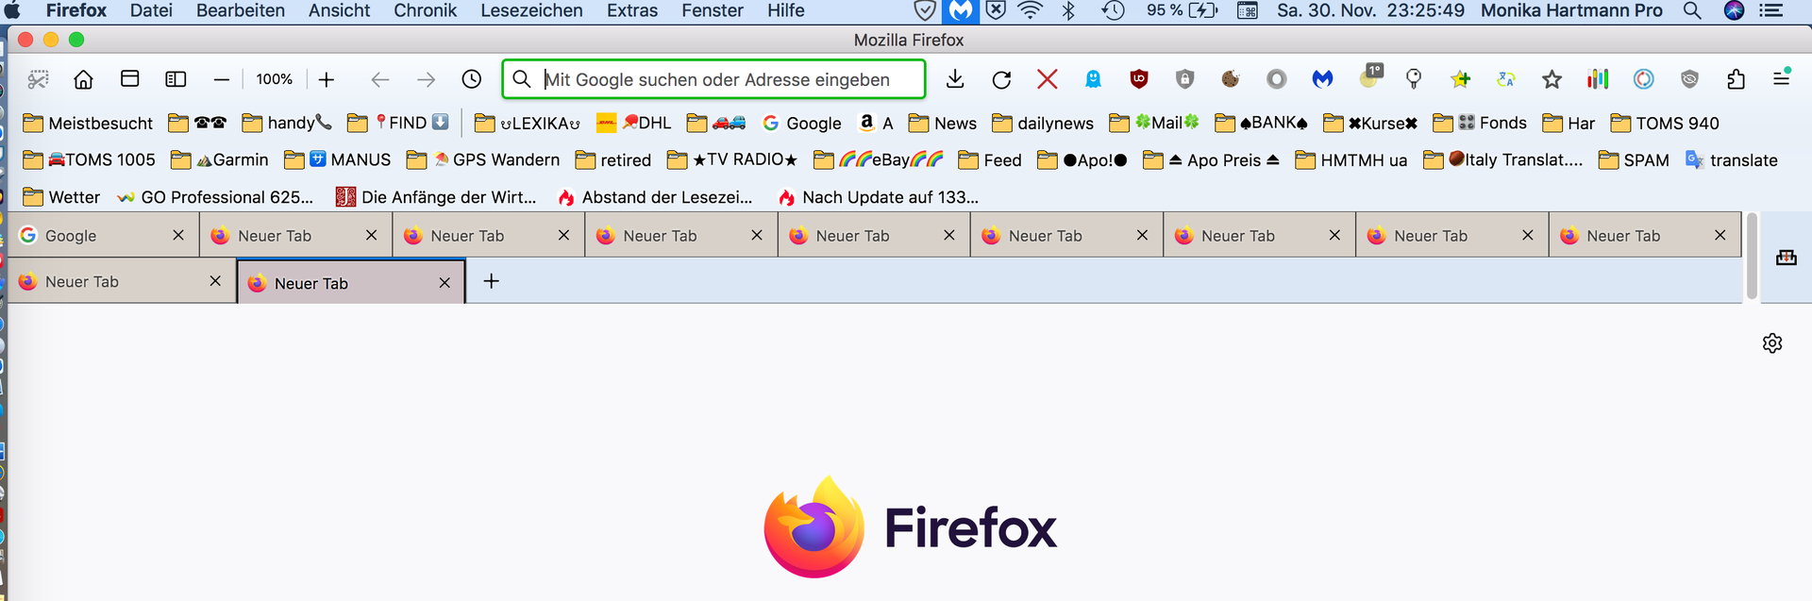Open the Ansicht menu
The width and height of the screenshot is (1812, 601).
tap(339, 10)
